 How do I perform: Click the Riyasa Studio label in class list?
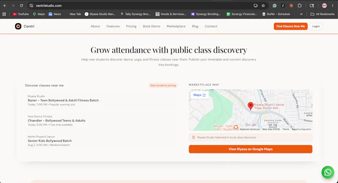click(36, 96)
